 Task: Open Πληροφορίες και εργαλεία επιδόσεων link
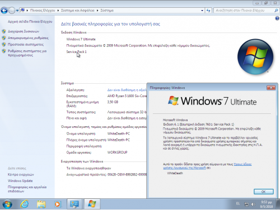[27, 189]
